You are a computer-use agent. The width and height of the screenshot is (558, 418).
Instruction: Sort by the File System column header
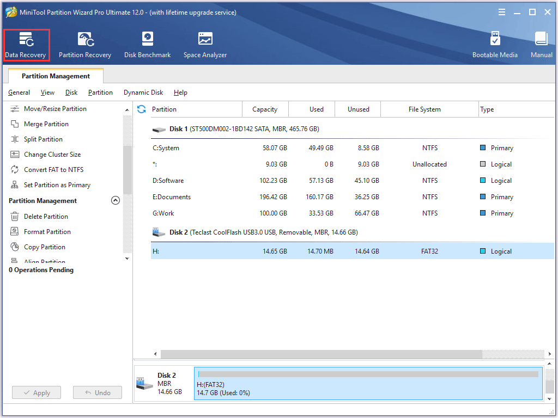point(429,109)
